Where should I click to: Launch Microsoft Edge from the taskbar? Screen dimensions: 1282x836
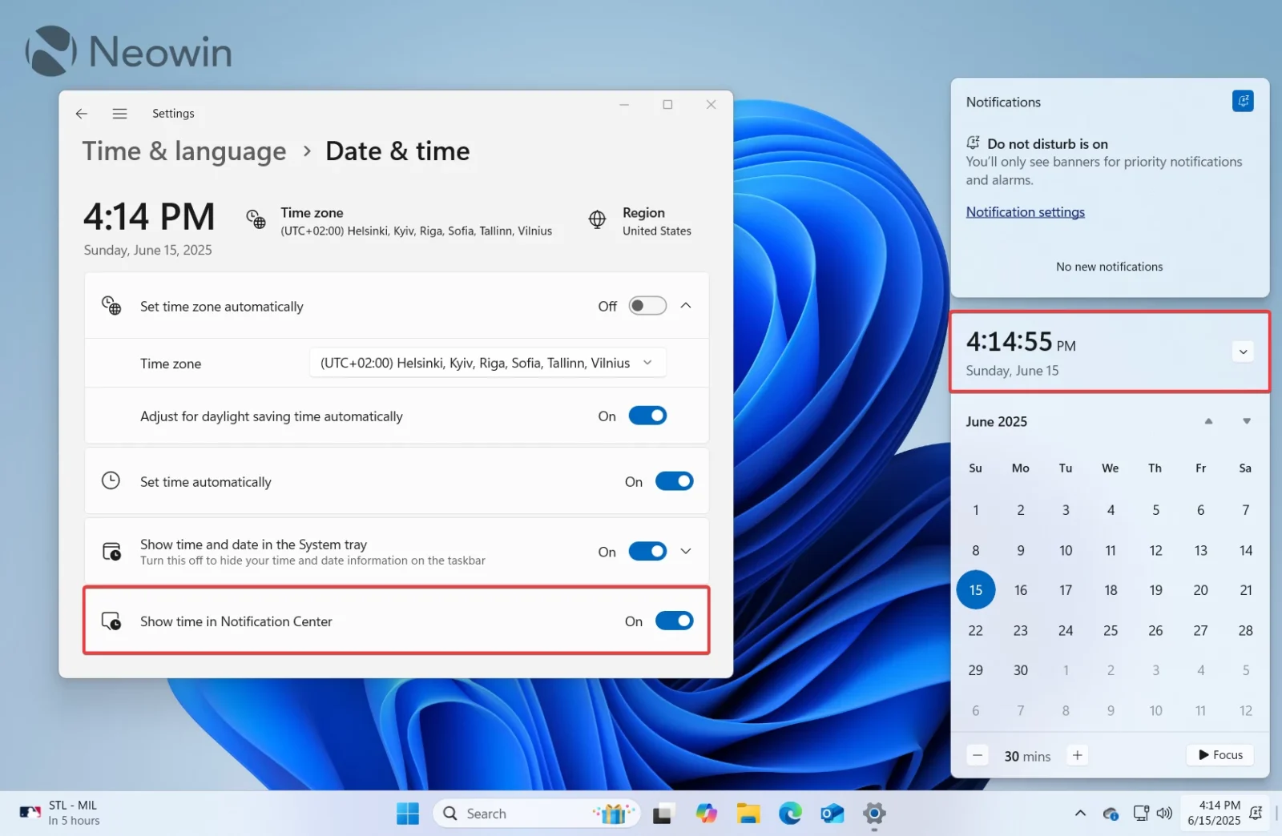tap(790, 813)
